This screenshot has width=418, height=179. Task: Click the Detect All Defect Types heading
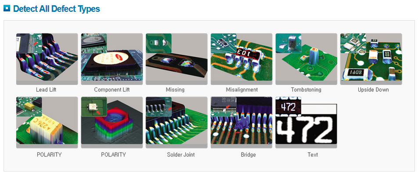pyautogui.click(x=57, y=8)
